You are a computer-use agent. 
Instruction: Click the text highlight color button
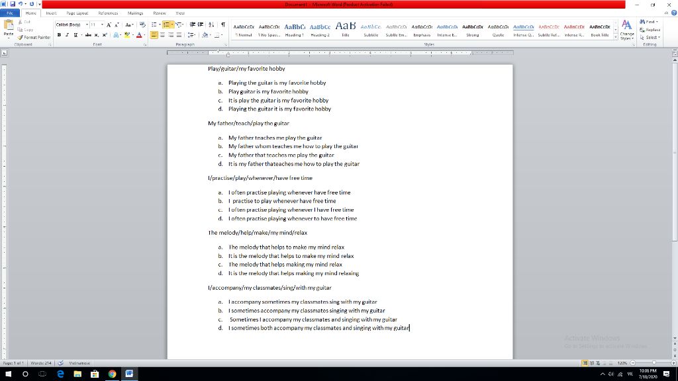tap(127, 35)
